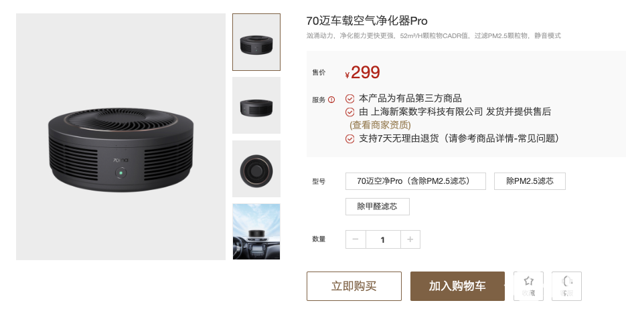This screenshot has height=321, width=626.
Task: Choose the 除甲醛滤芯 option
Action: point(378,207)
